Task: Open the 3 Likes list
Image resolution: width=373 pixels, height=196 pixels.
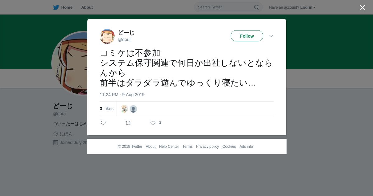Action: point(107,109)
